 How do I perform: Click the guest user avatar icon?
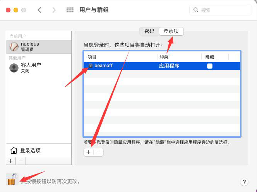[14, 68]
